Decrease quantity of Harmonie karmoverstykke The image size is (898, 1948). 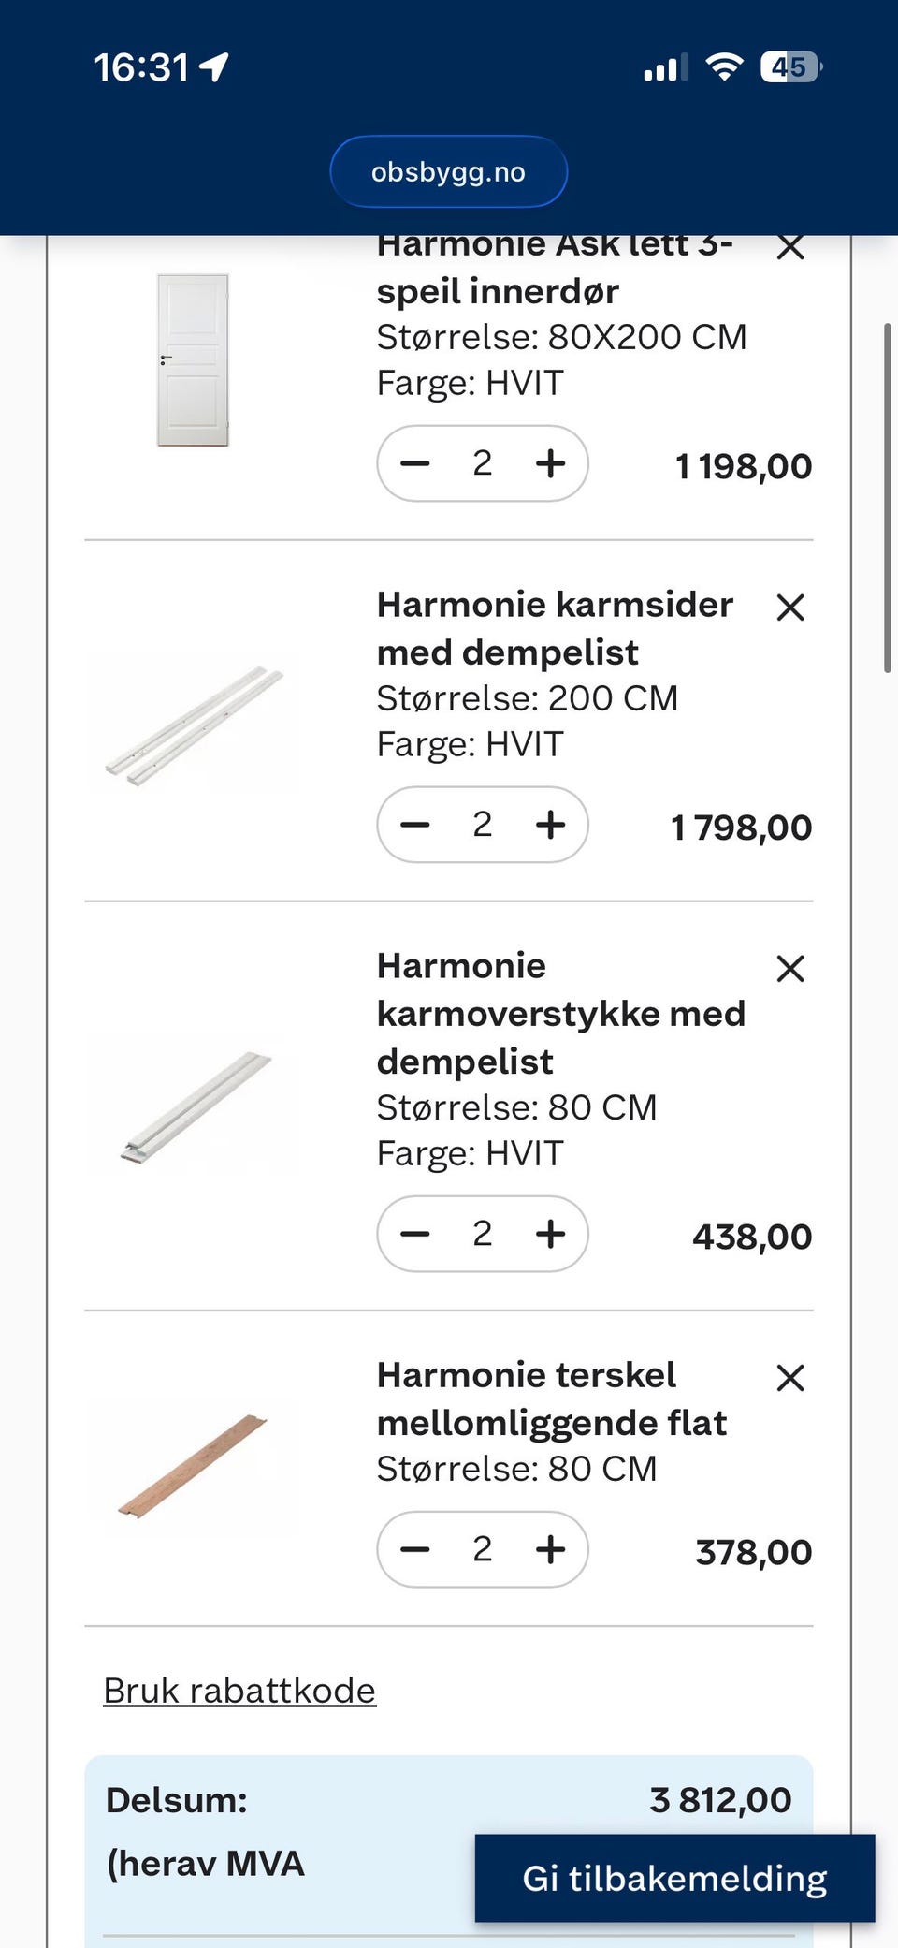[415, 1234]
